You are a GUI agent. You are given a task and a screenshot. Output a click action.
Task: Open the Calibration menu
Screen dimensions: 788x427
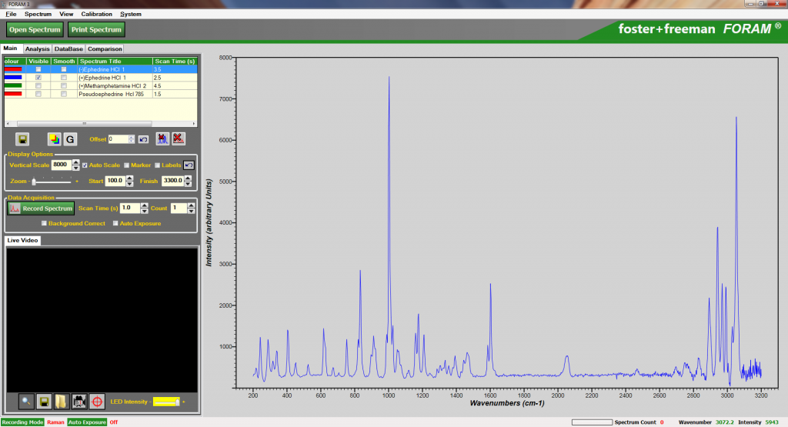point(96,14)
